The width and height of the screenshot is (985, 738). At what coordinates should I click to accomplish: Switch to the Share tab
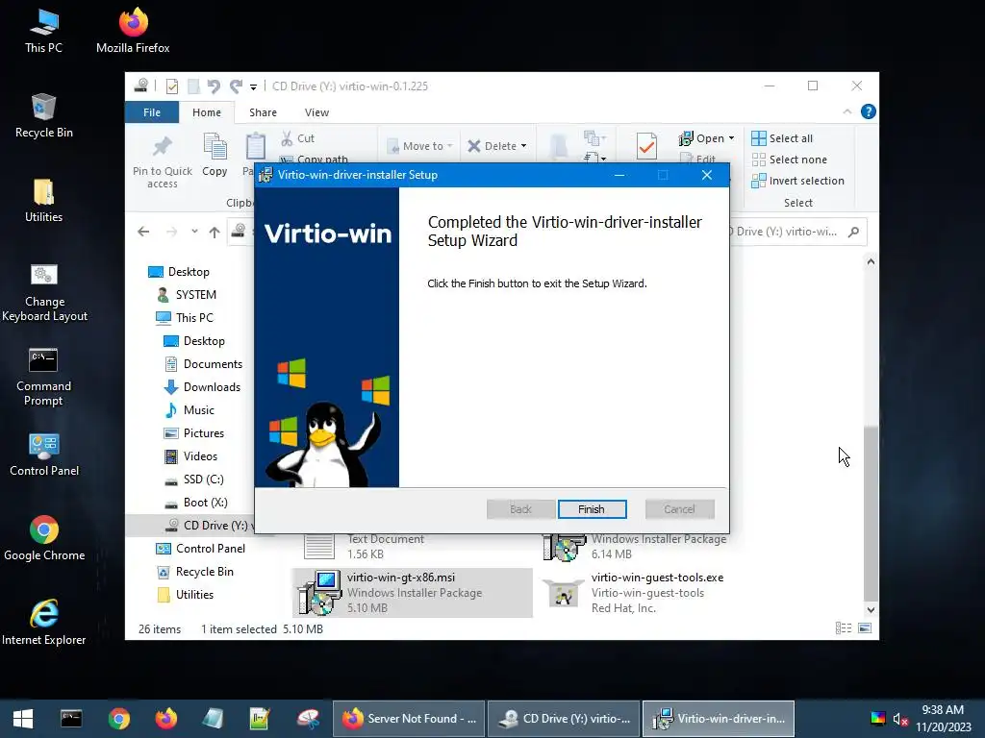click(x=263, y=112)
